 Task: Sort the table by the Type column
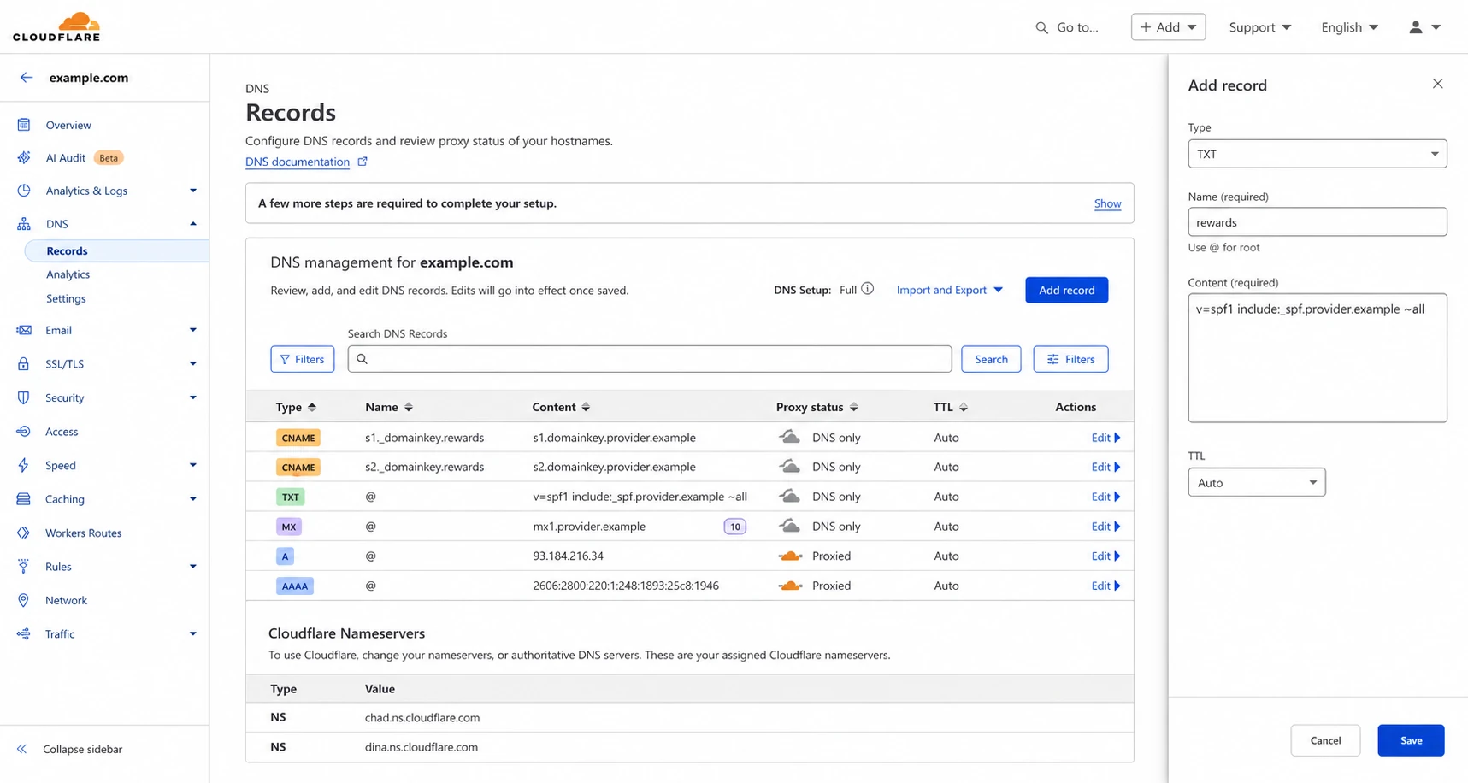(296, 407)
